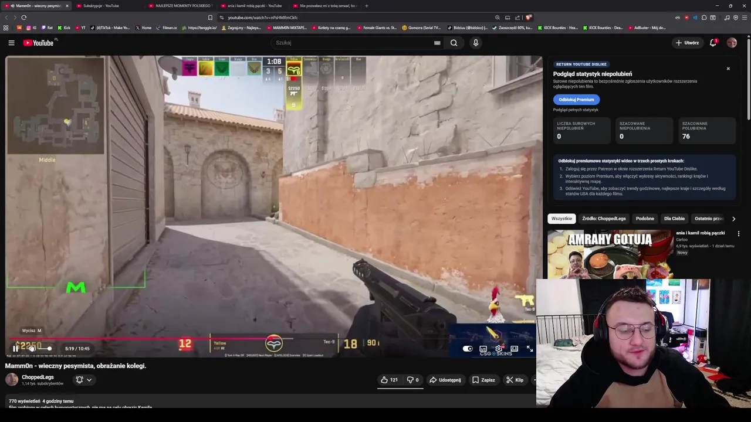The width and height of the screenshot is (751, 422).
Task: Share the video via Udostępnij
Action: [445, 380]
